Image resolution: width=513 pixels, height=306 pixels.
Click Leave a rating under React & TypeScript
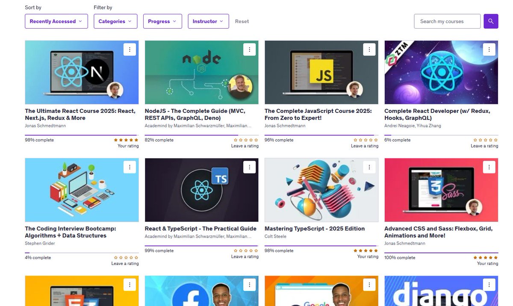245,257
